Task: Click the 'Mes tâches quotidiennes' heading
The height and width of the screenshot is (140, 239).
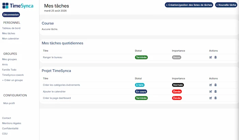Action: [x=62, y=43]
